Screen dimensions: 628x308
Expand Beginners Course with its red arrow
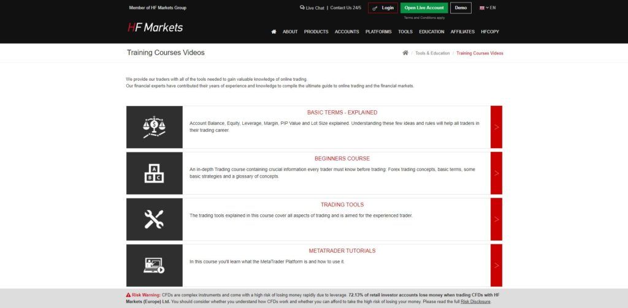click(496, 173)
